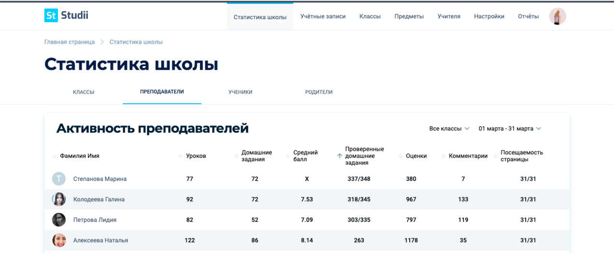Click the average score 8.14

point(307,240)
